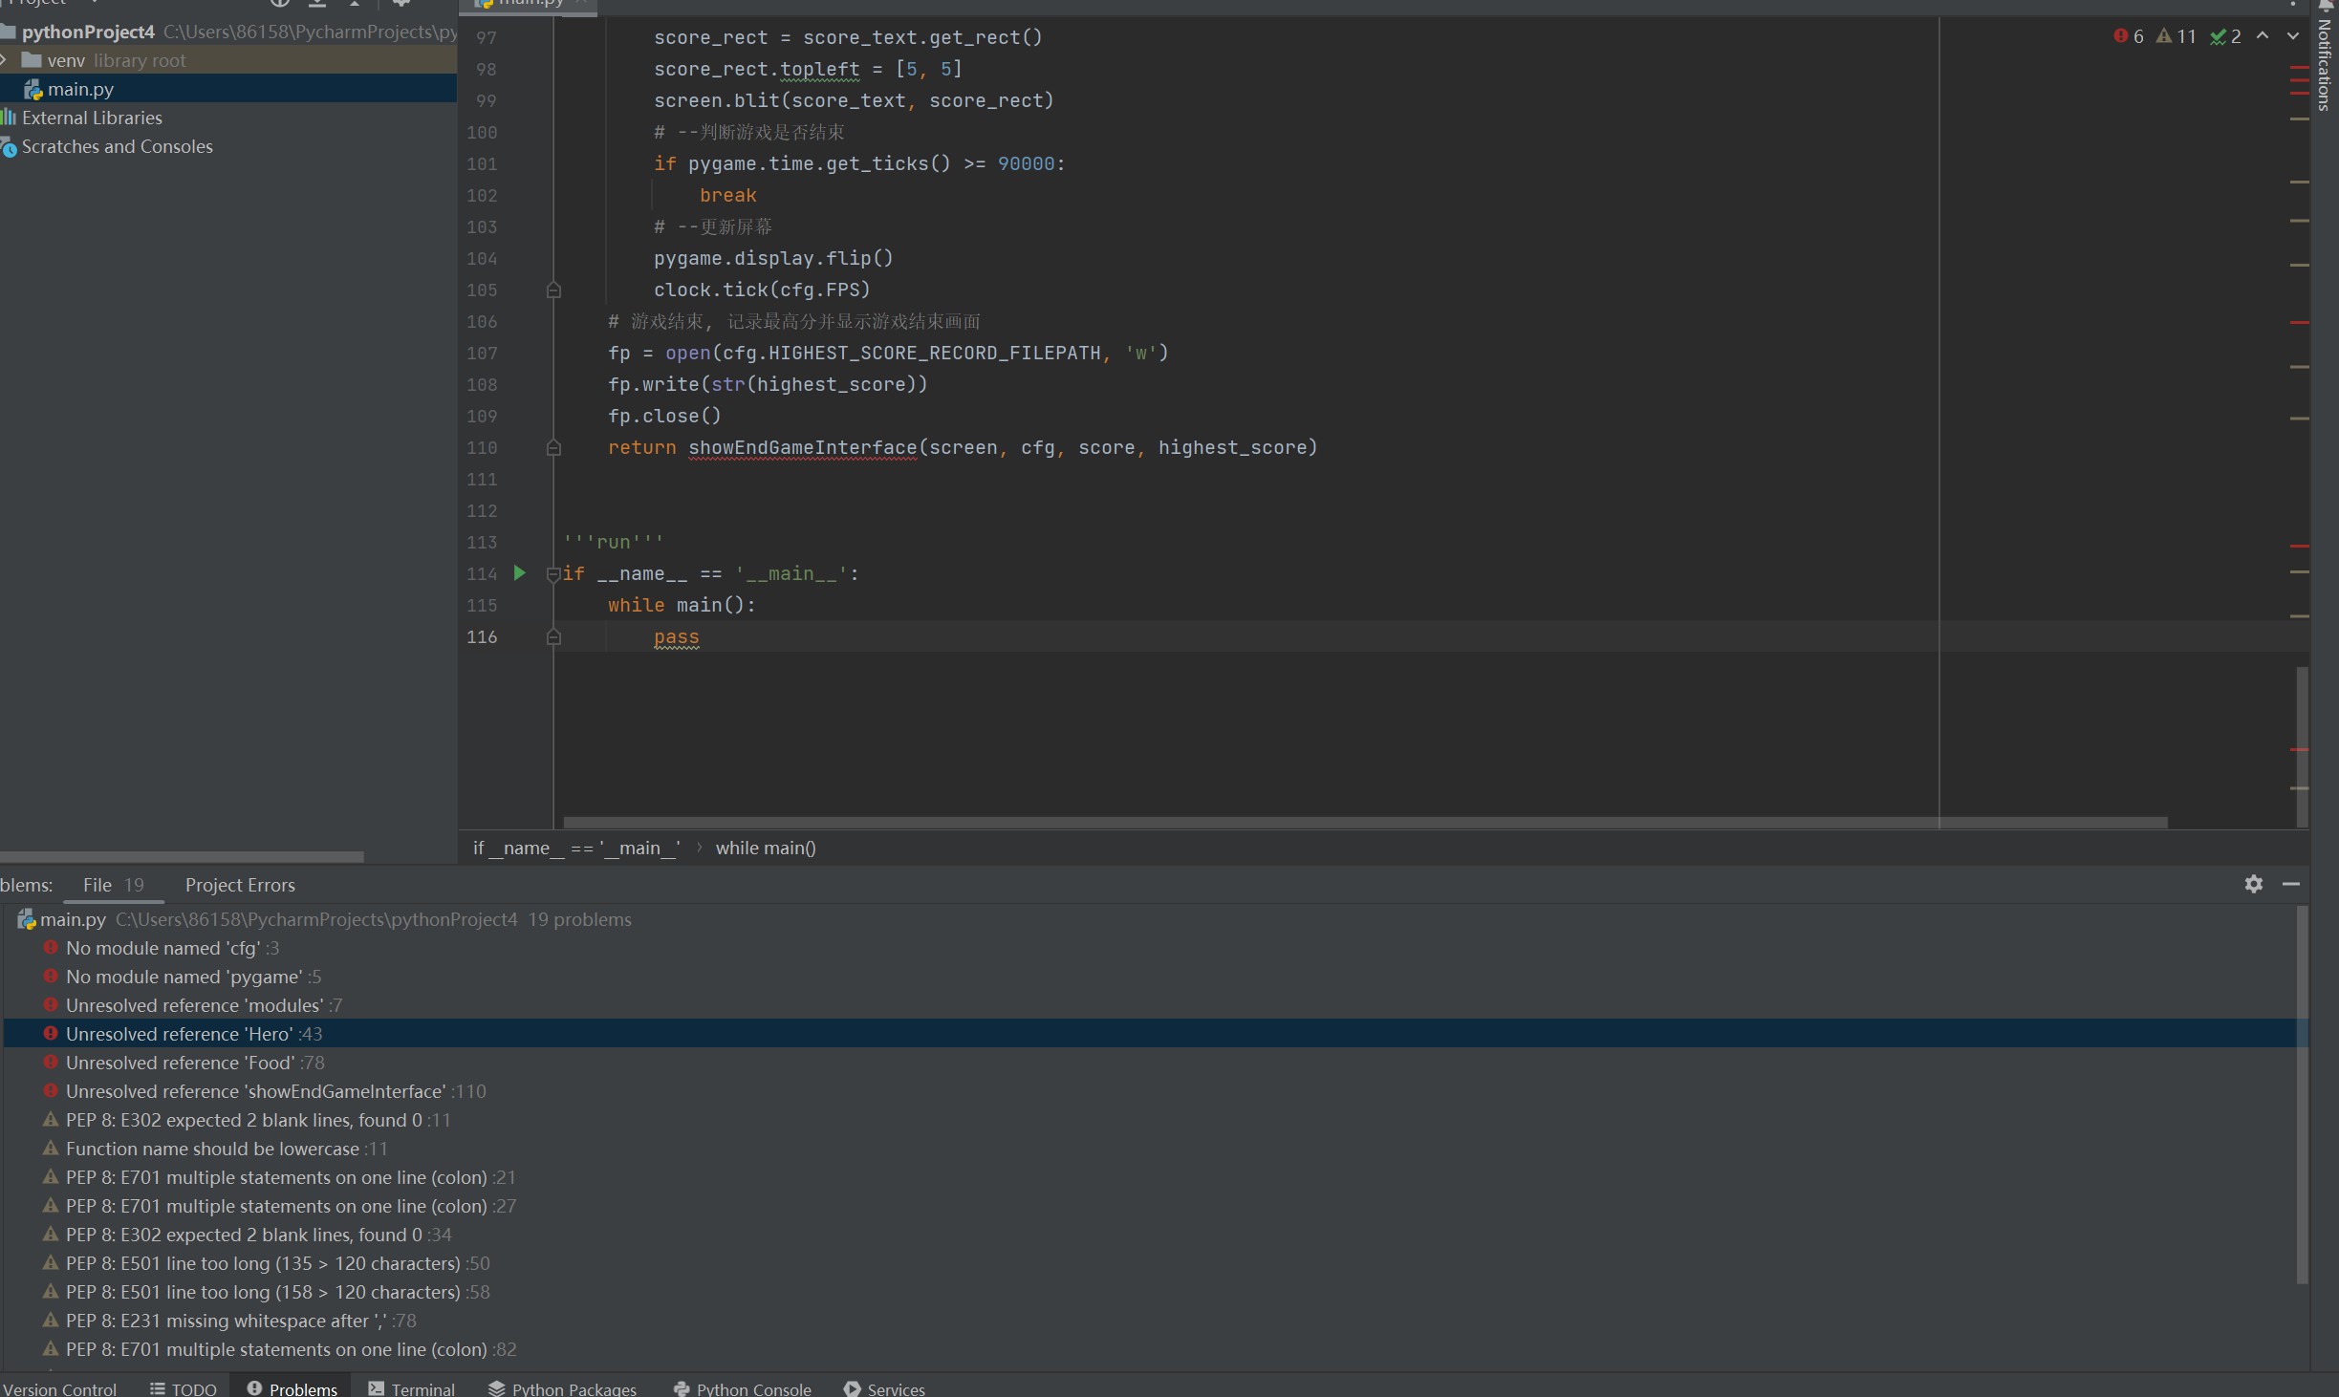Select Unresolved reference 'Food' problem

(180, 1063)
